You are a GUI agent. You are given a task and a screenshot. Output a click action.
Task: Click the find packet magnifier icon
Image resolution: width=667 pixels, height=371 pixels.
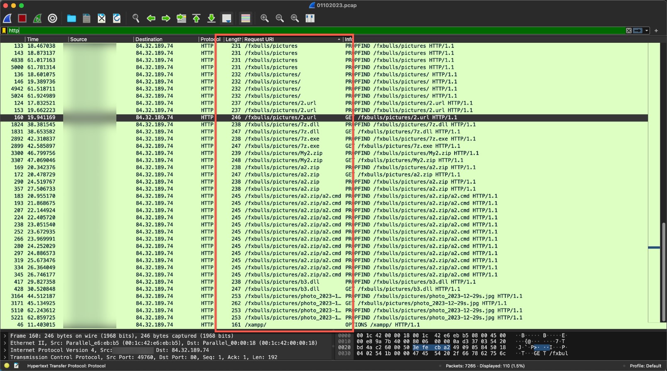point(136,18)
